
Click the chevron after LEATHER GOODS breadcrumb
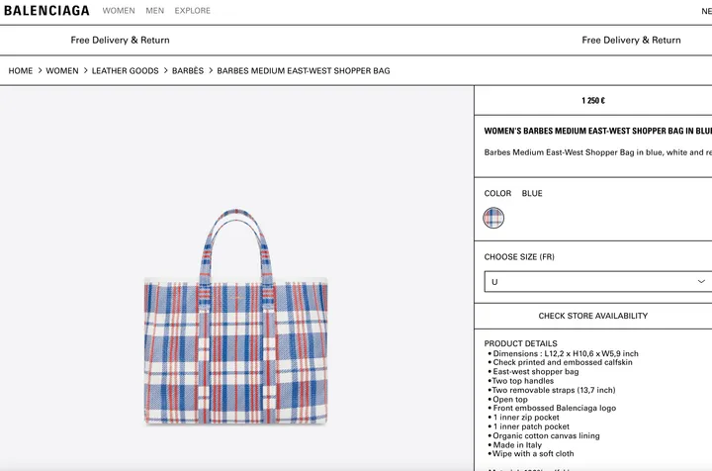click(165, 71)
